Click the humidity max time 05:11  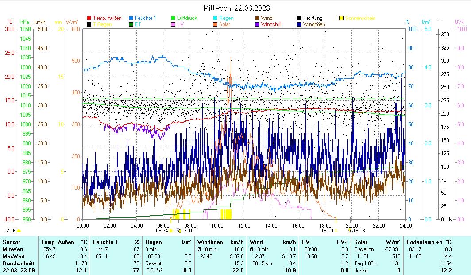[101, 256]
